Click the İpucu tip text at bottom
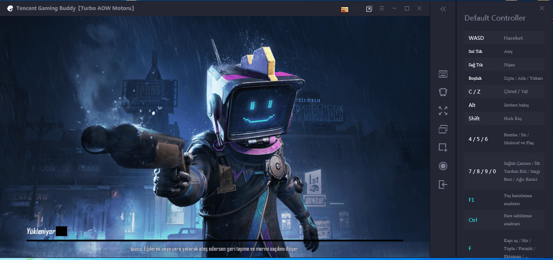553x260 pixels. click(214, 249)
